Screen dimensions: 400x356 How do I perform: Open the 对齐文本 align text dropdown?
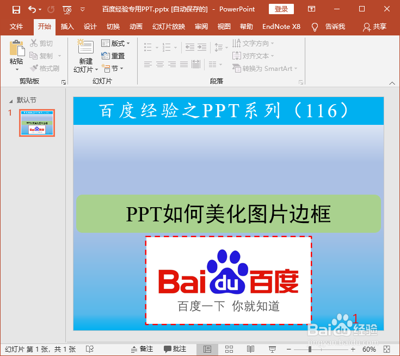pos(253,56)
